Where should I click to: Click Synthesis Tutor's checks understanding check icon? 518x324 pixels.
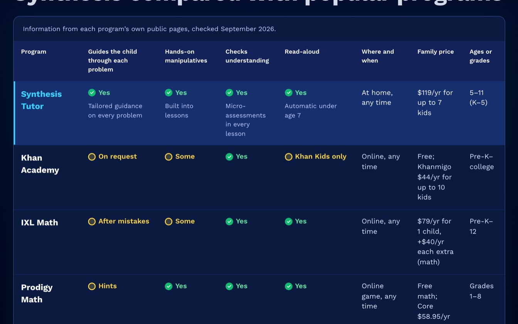coord(229,93)
